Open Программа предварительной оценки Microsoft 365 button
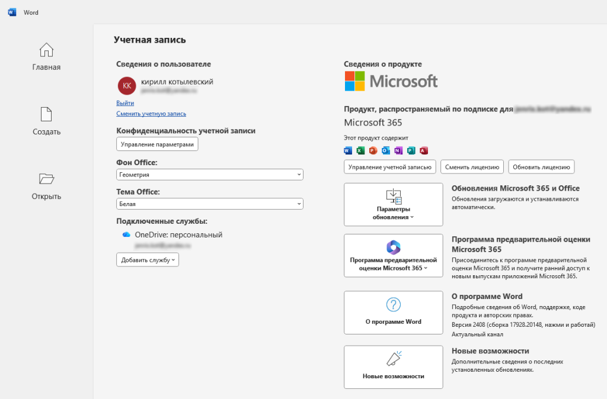Image resolution: width=607 pixels, height=399 pixels. click(x=394, y=256)
